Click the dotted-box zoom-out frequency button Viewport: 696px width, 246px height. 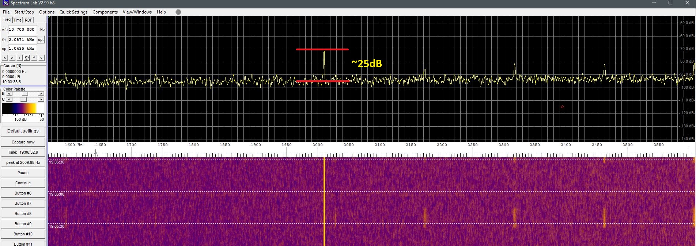(x=27, y=58)
